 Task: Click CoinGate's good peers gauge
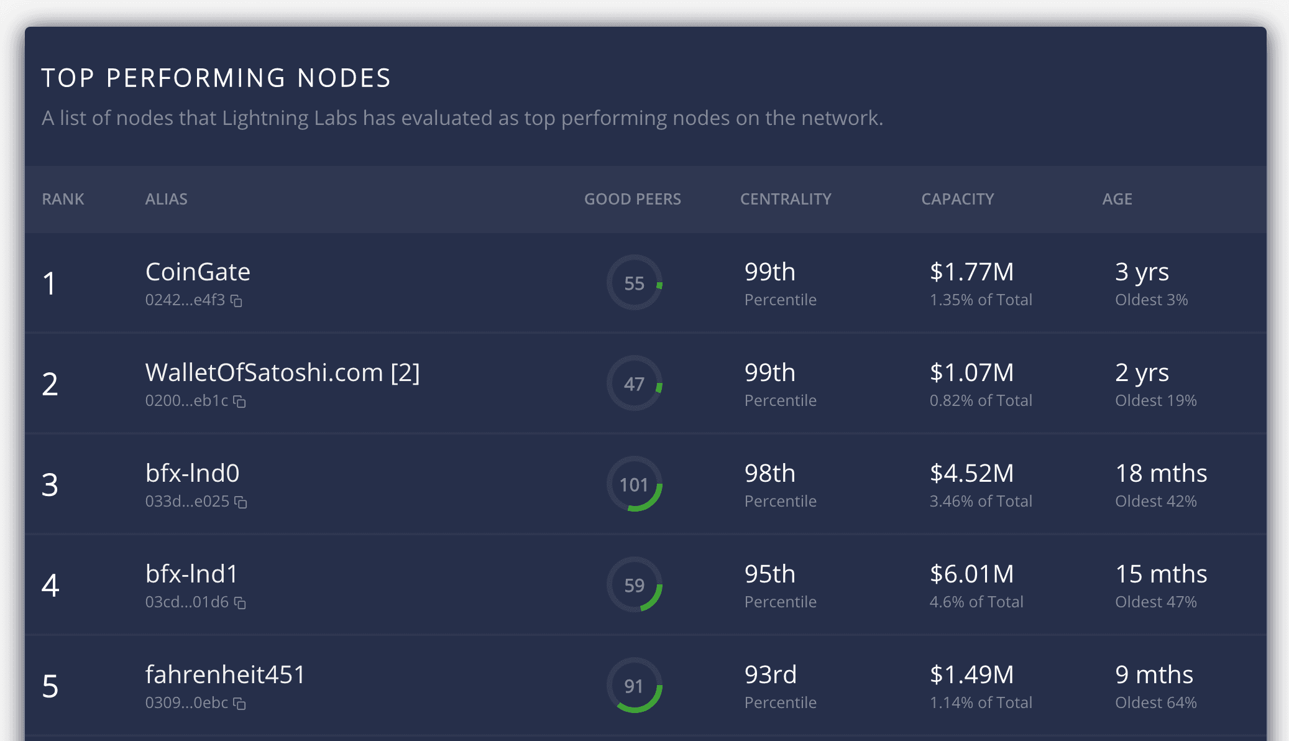[x=635, y=283]
